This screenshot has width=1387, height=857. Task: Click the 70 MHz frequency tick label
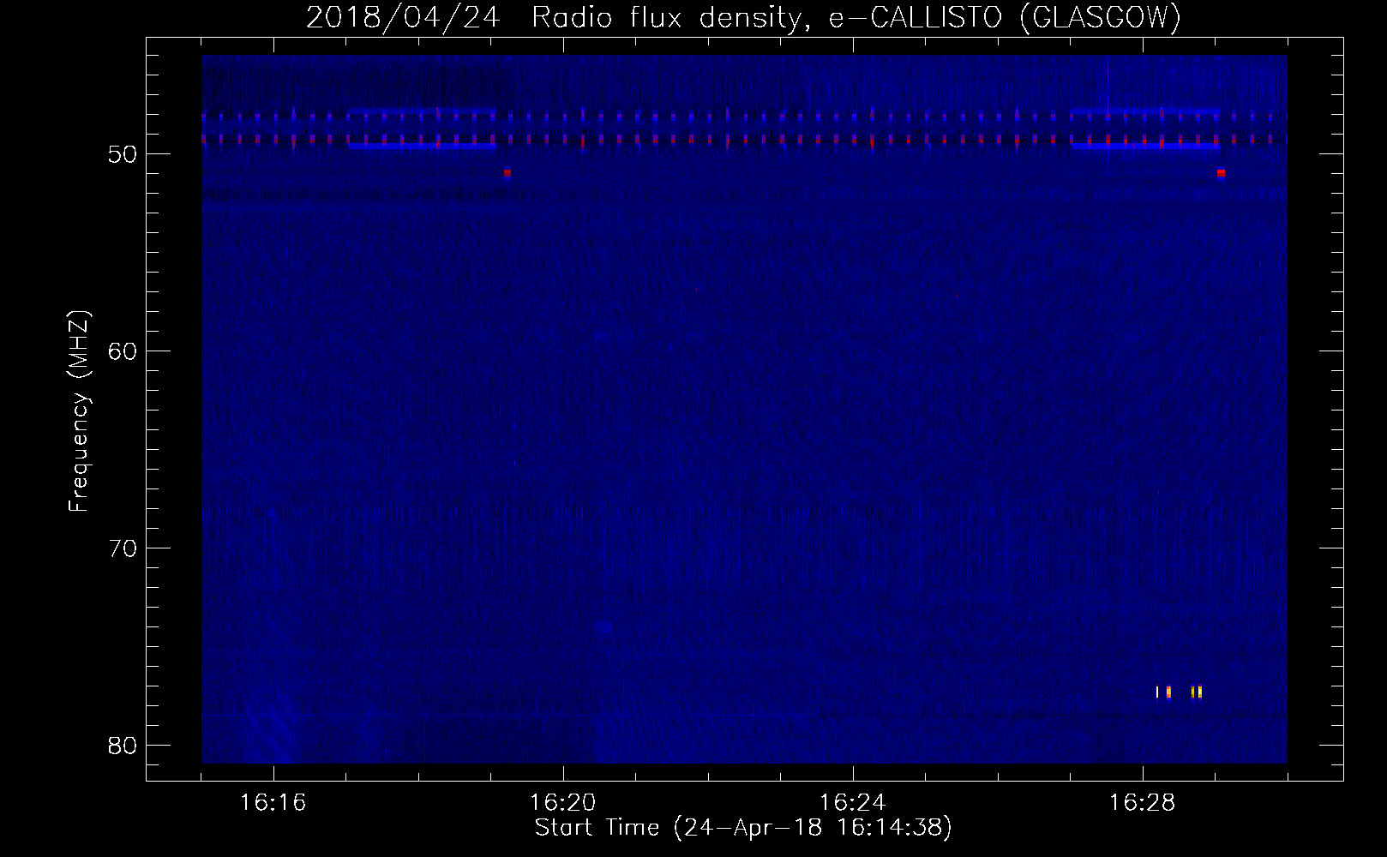(x=123, y=548)
